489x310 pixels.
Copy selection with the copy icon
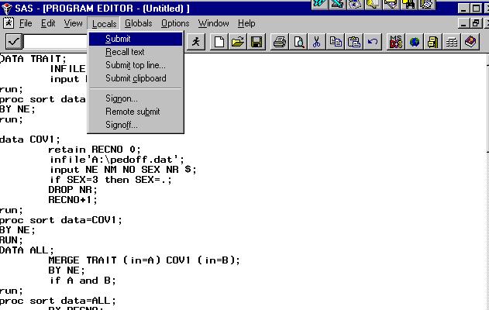[x=336, y=42]
